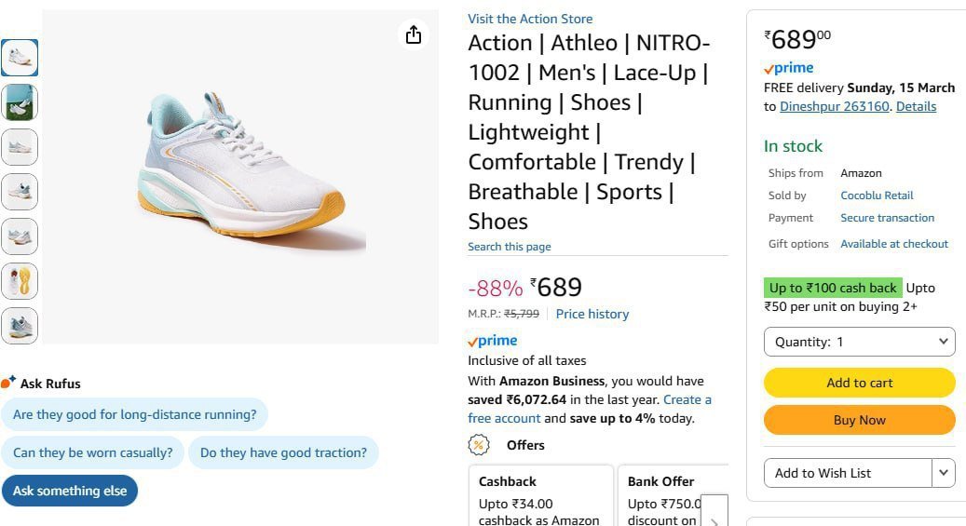
Task: Click the Add to cart button
Action: [x=859, y=383]
